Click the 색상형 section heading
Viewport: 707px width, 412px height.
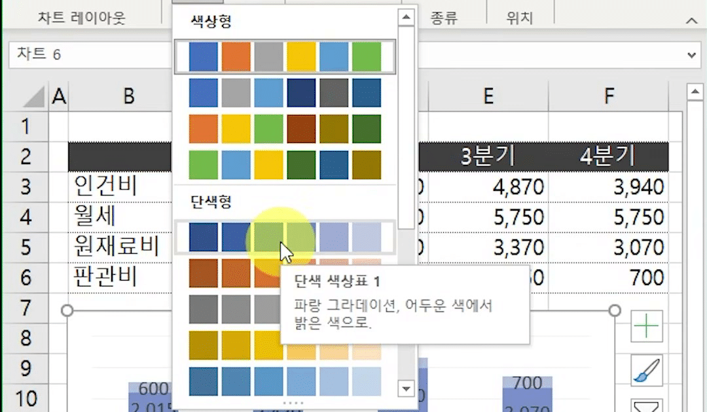(x=211, y=21)
